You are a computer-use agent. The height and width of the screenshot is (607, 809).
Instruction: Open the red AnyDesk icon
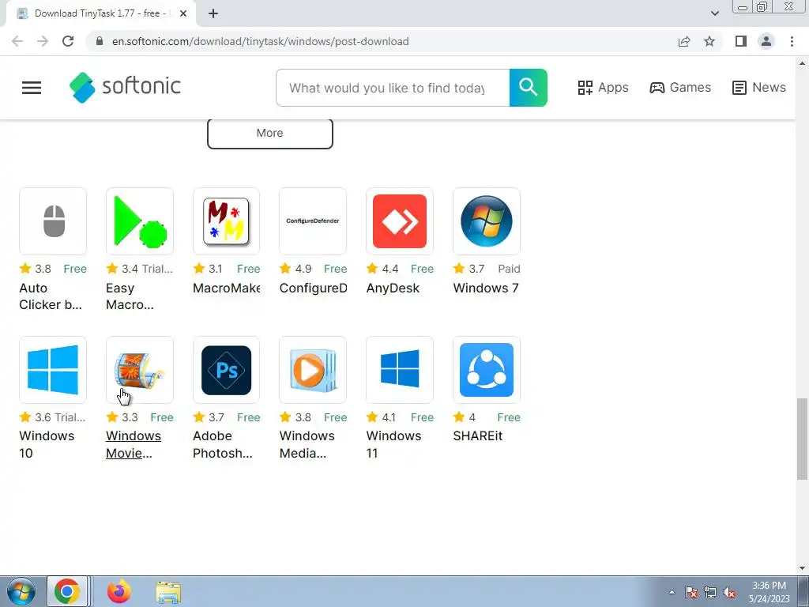click(400, 221)
